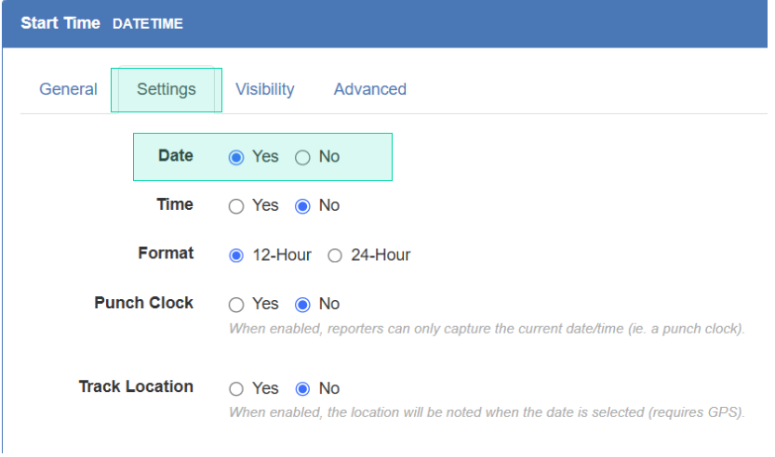Enable Punch Clock with Yes
The width and height of the screenshot is (775, 457).
pos(236,305)
